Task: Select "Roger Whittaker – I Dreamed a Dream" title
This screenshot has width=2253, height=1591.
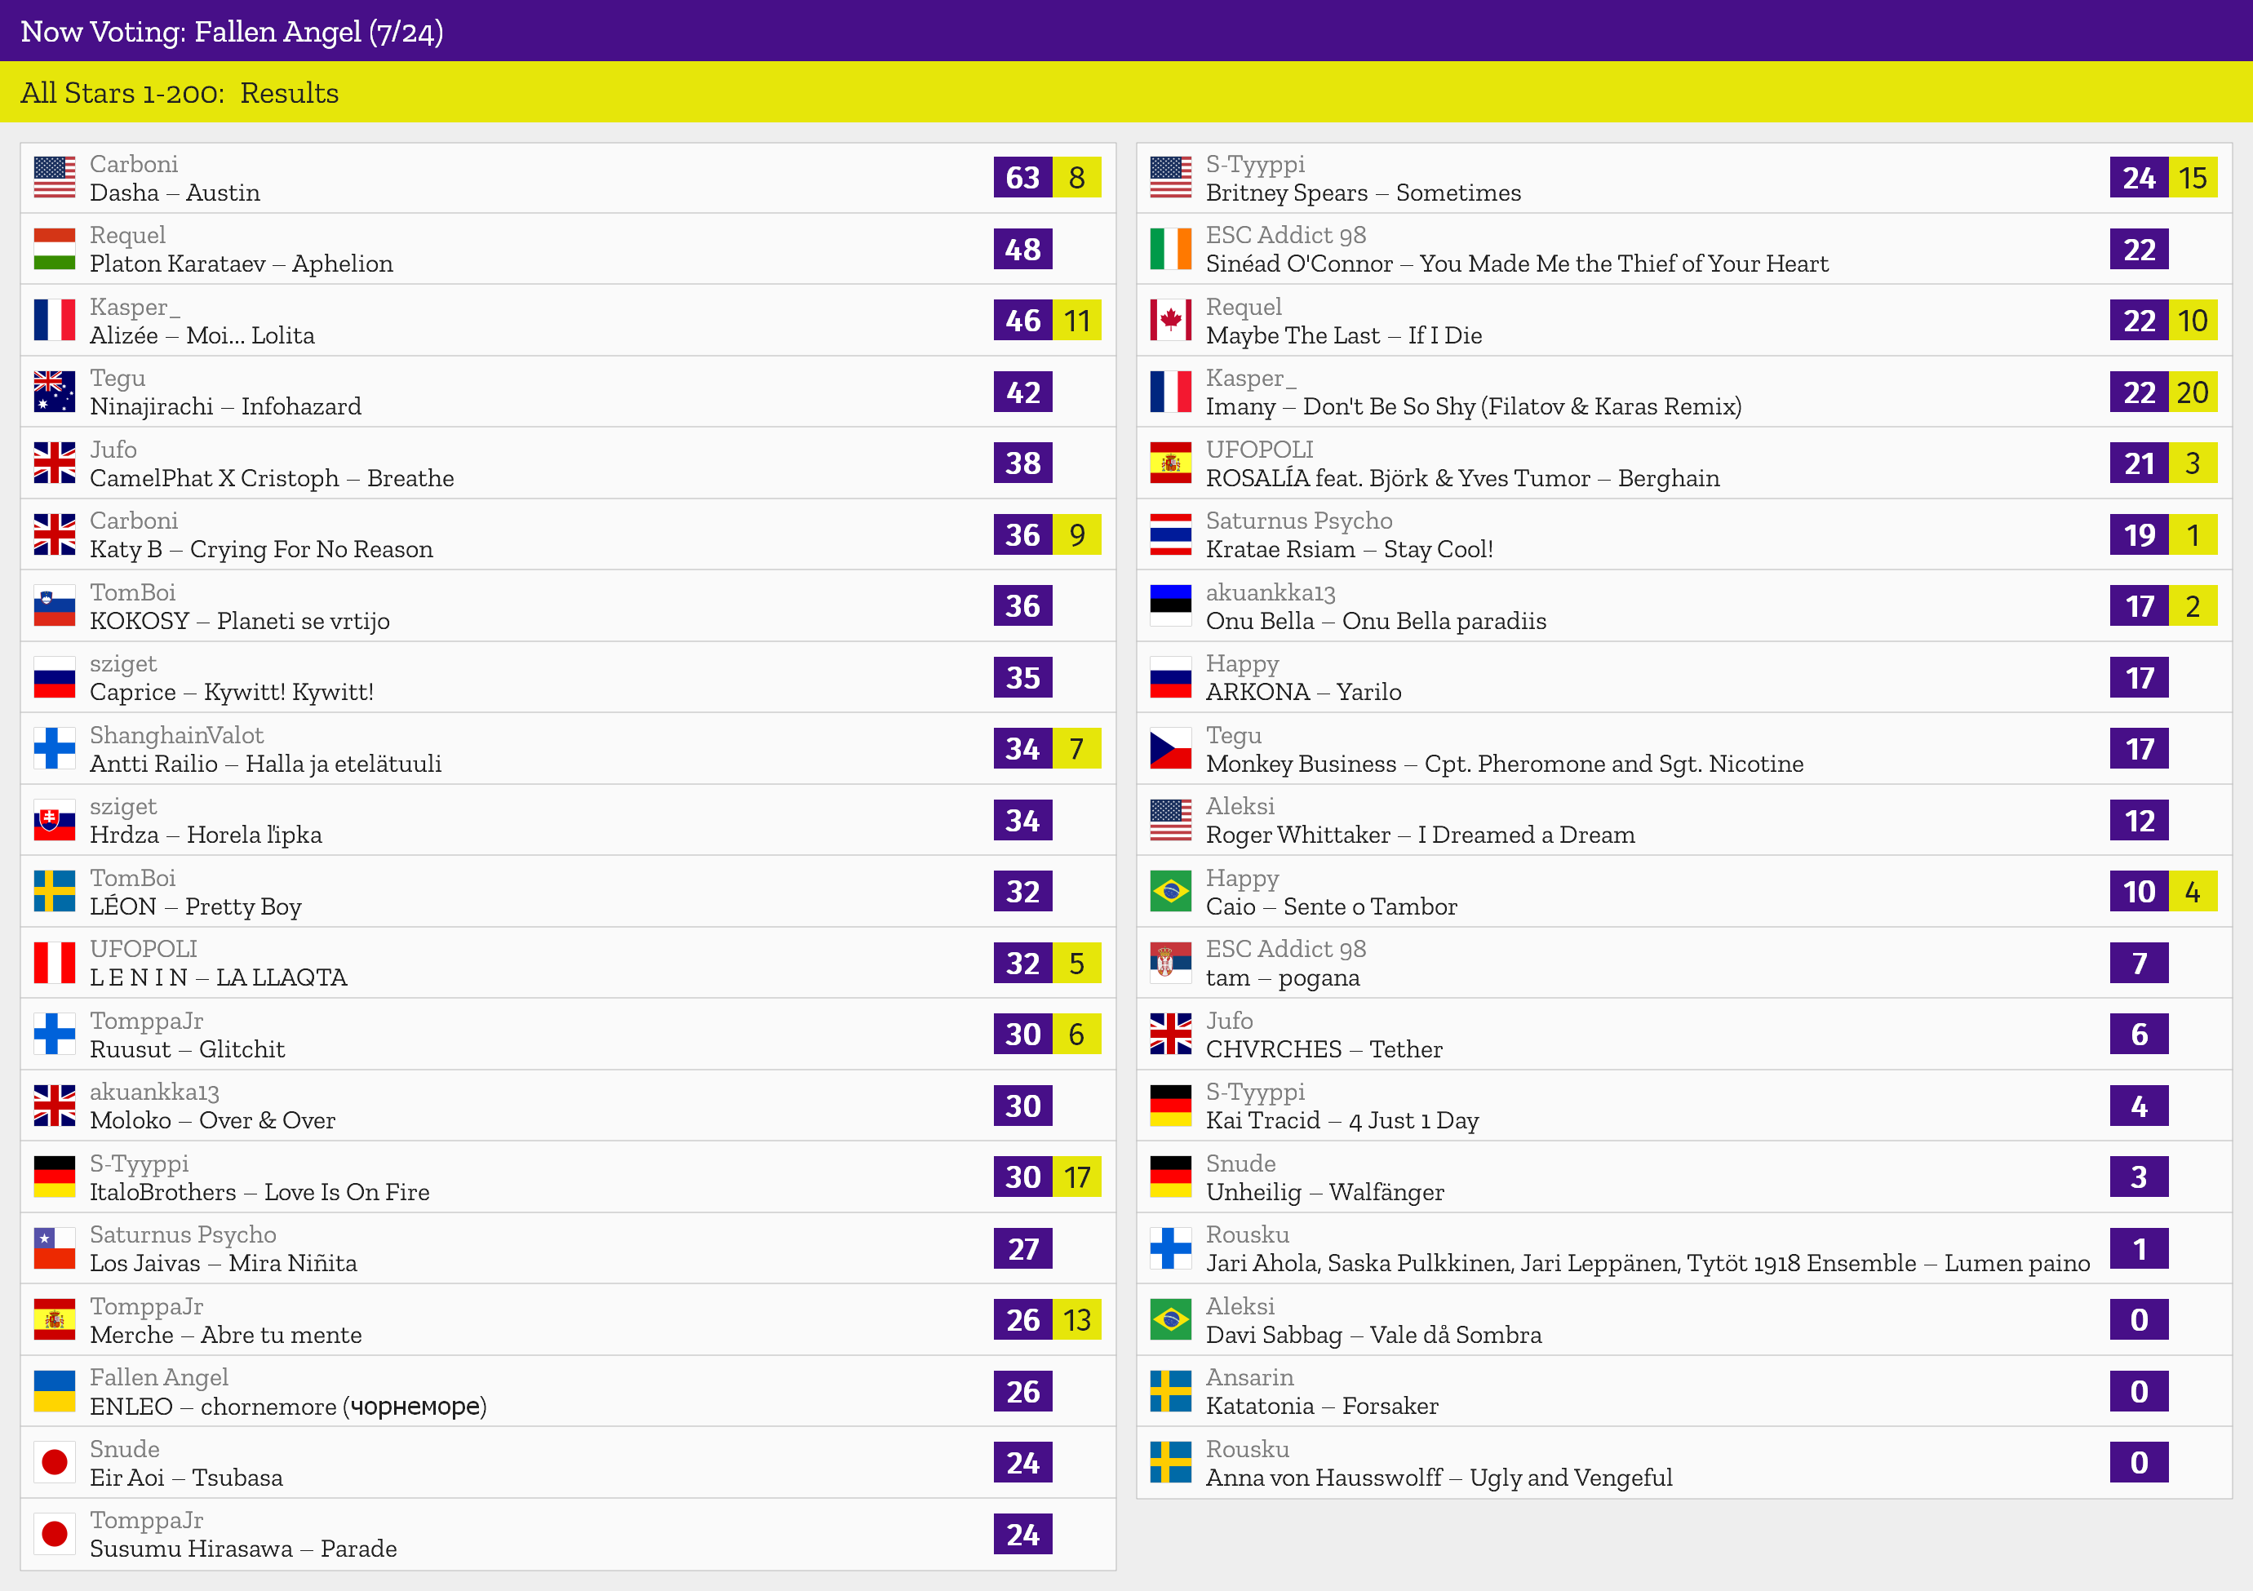Action: (x=1421, y=835)
